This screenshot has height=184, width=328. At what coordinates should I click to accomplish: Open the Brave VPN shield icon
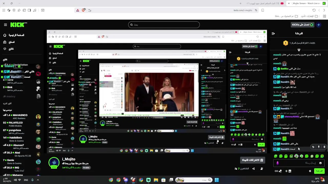(14, 10)
